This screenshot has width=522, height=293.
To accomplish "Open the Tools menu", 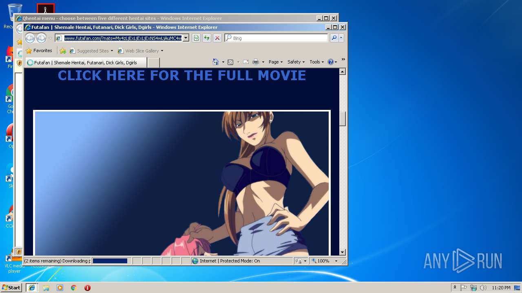I will pos(317,62).
